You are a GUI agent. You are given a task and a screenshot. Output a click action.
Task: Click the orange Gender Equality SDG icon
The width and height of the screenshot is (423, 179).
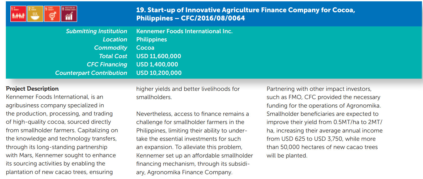click(52, 14)
